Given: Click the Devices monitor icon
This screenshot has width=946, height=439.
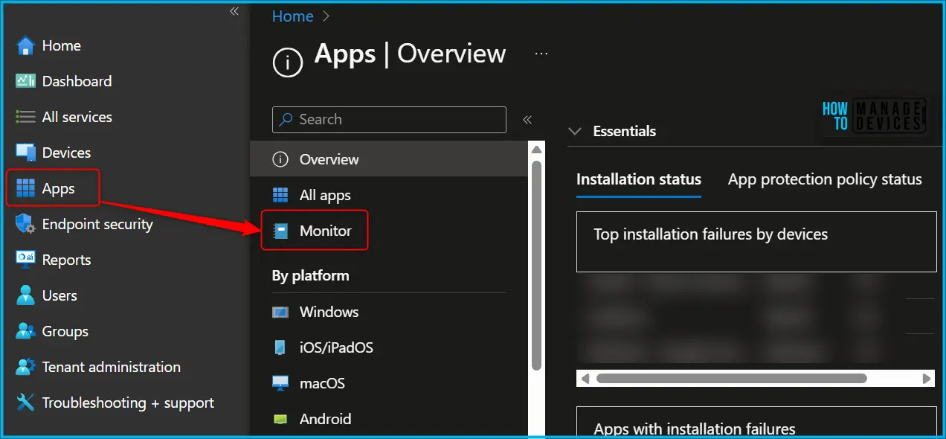Looking at the screenshot, I should click(25, 153).
